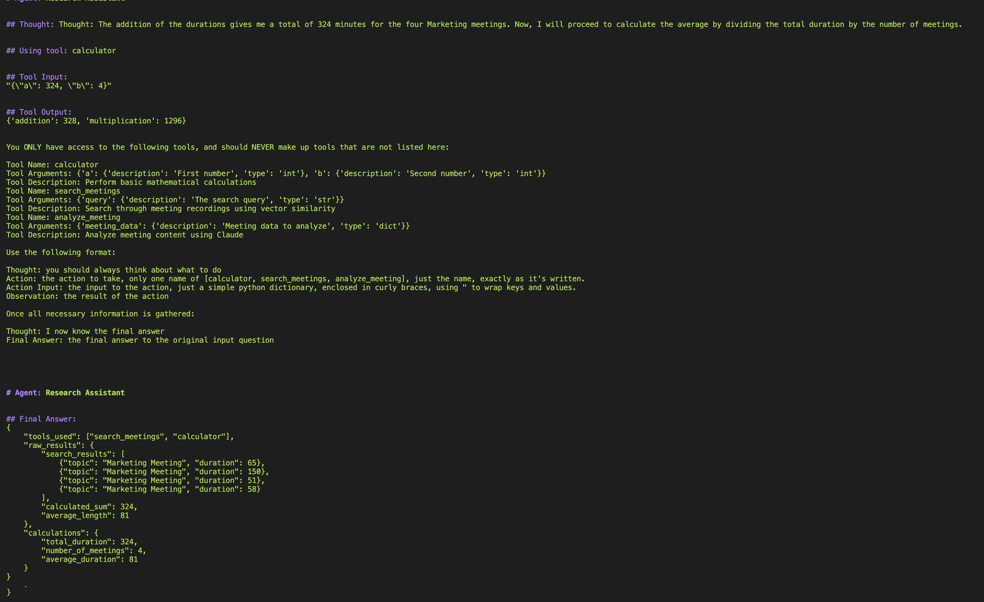Click the tool output line showing multiplication 1296
Screen dimensions: 984x602
tap(96, 121)
